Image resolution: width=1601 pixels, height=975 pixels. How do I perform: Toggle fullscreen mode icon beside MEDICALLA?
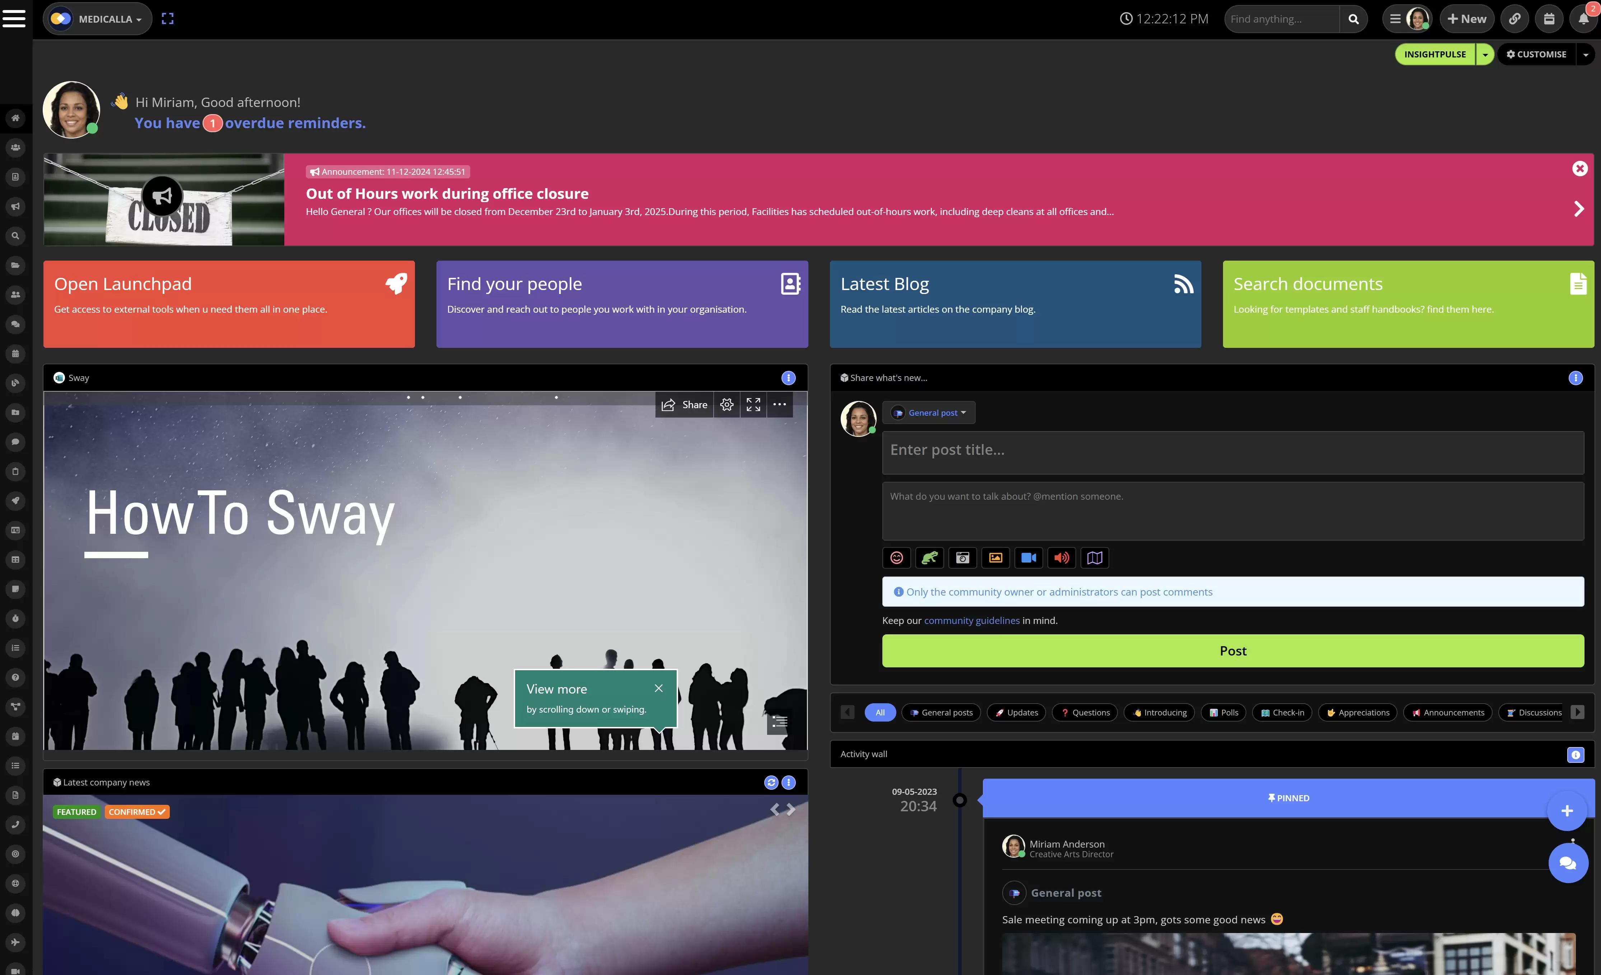click(168, 19)
